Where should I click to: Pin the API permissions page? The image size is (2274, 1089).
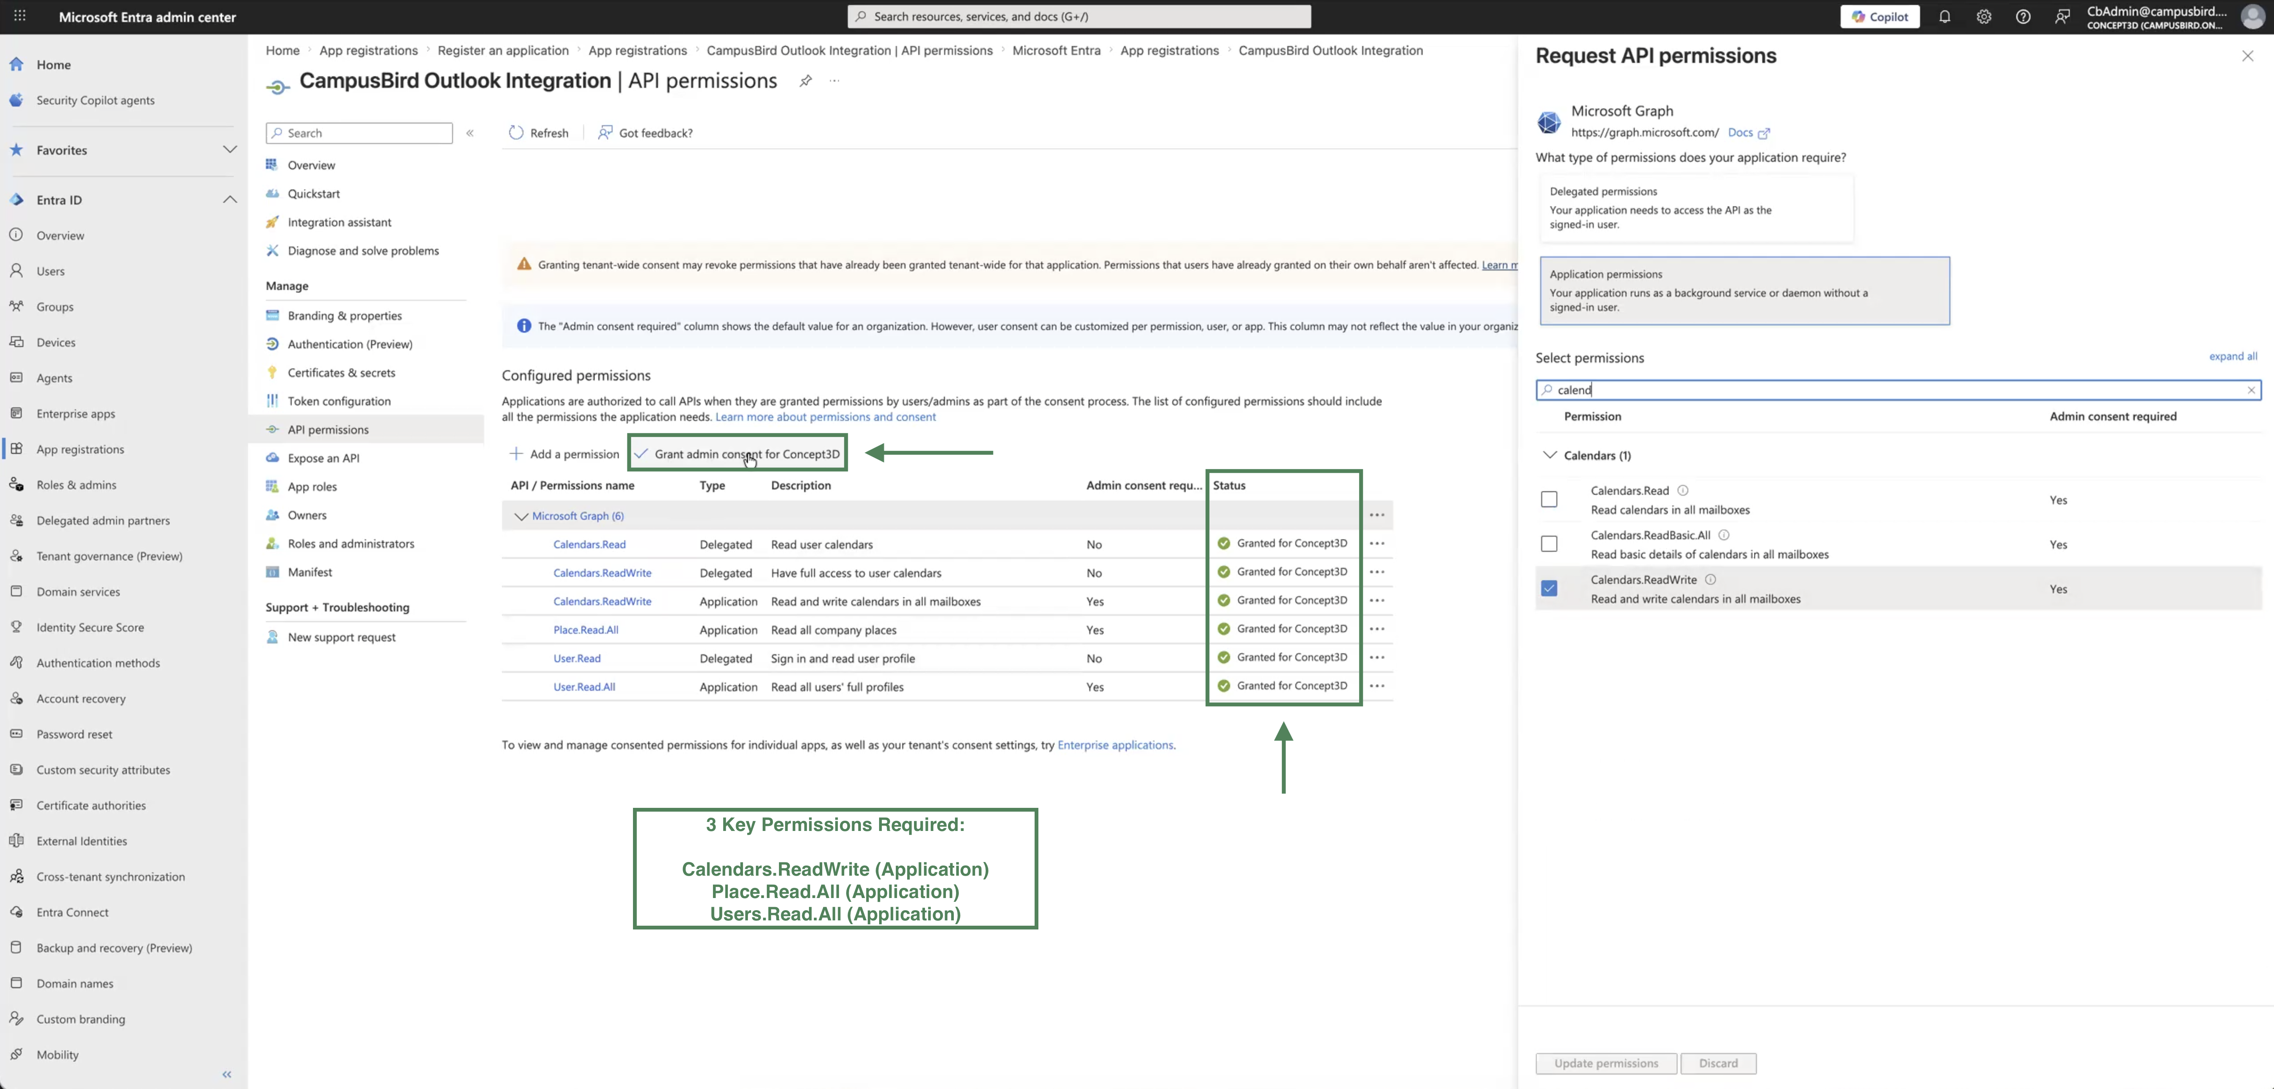coord(805,81)
